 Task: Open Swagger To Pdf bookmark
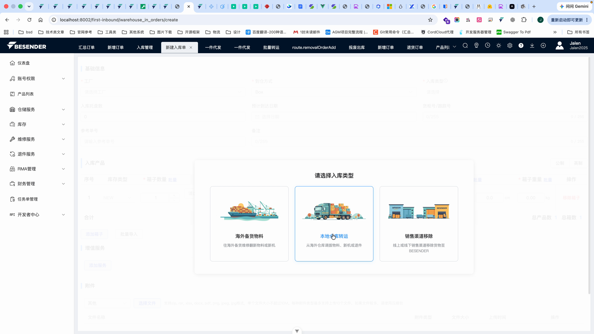(514, 32)
